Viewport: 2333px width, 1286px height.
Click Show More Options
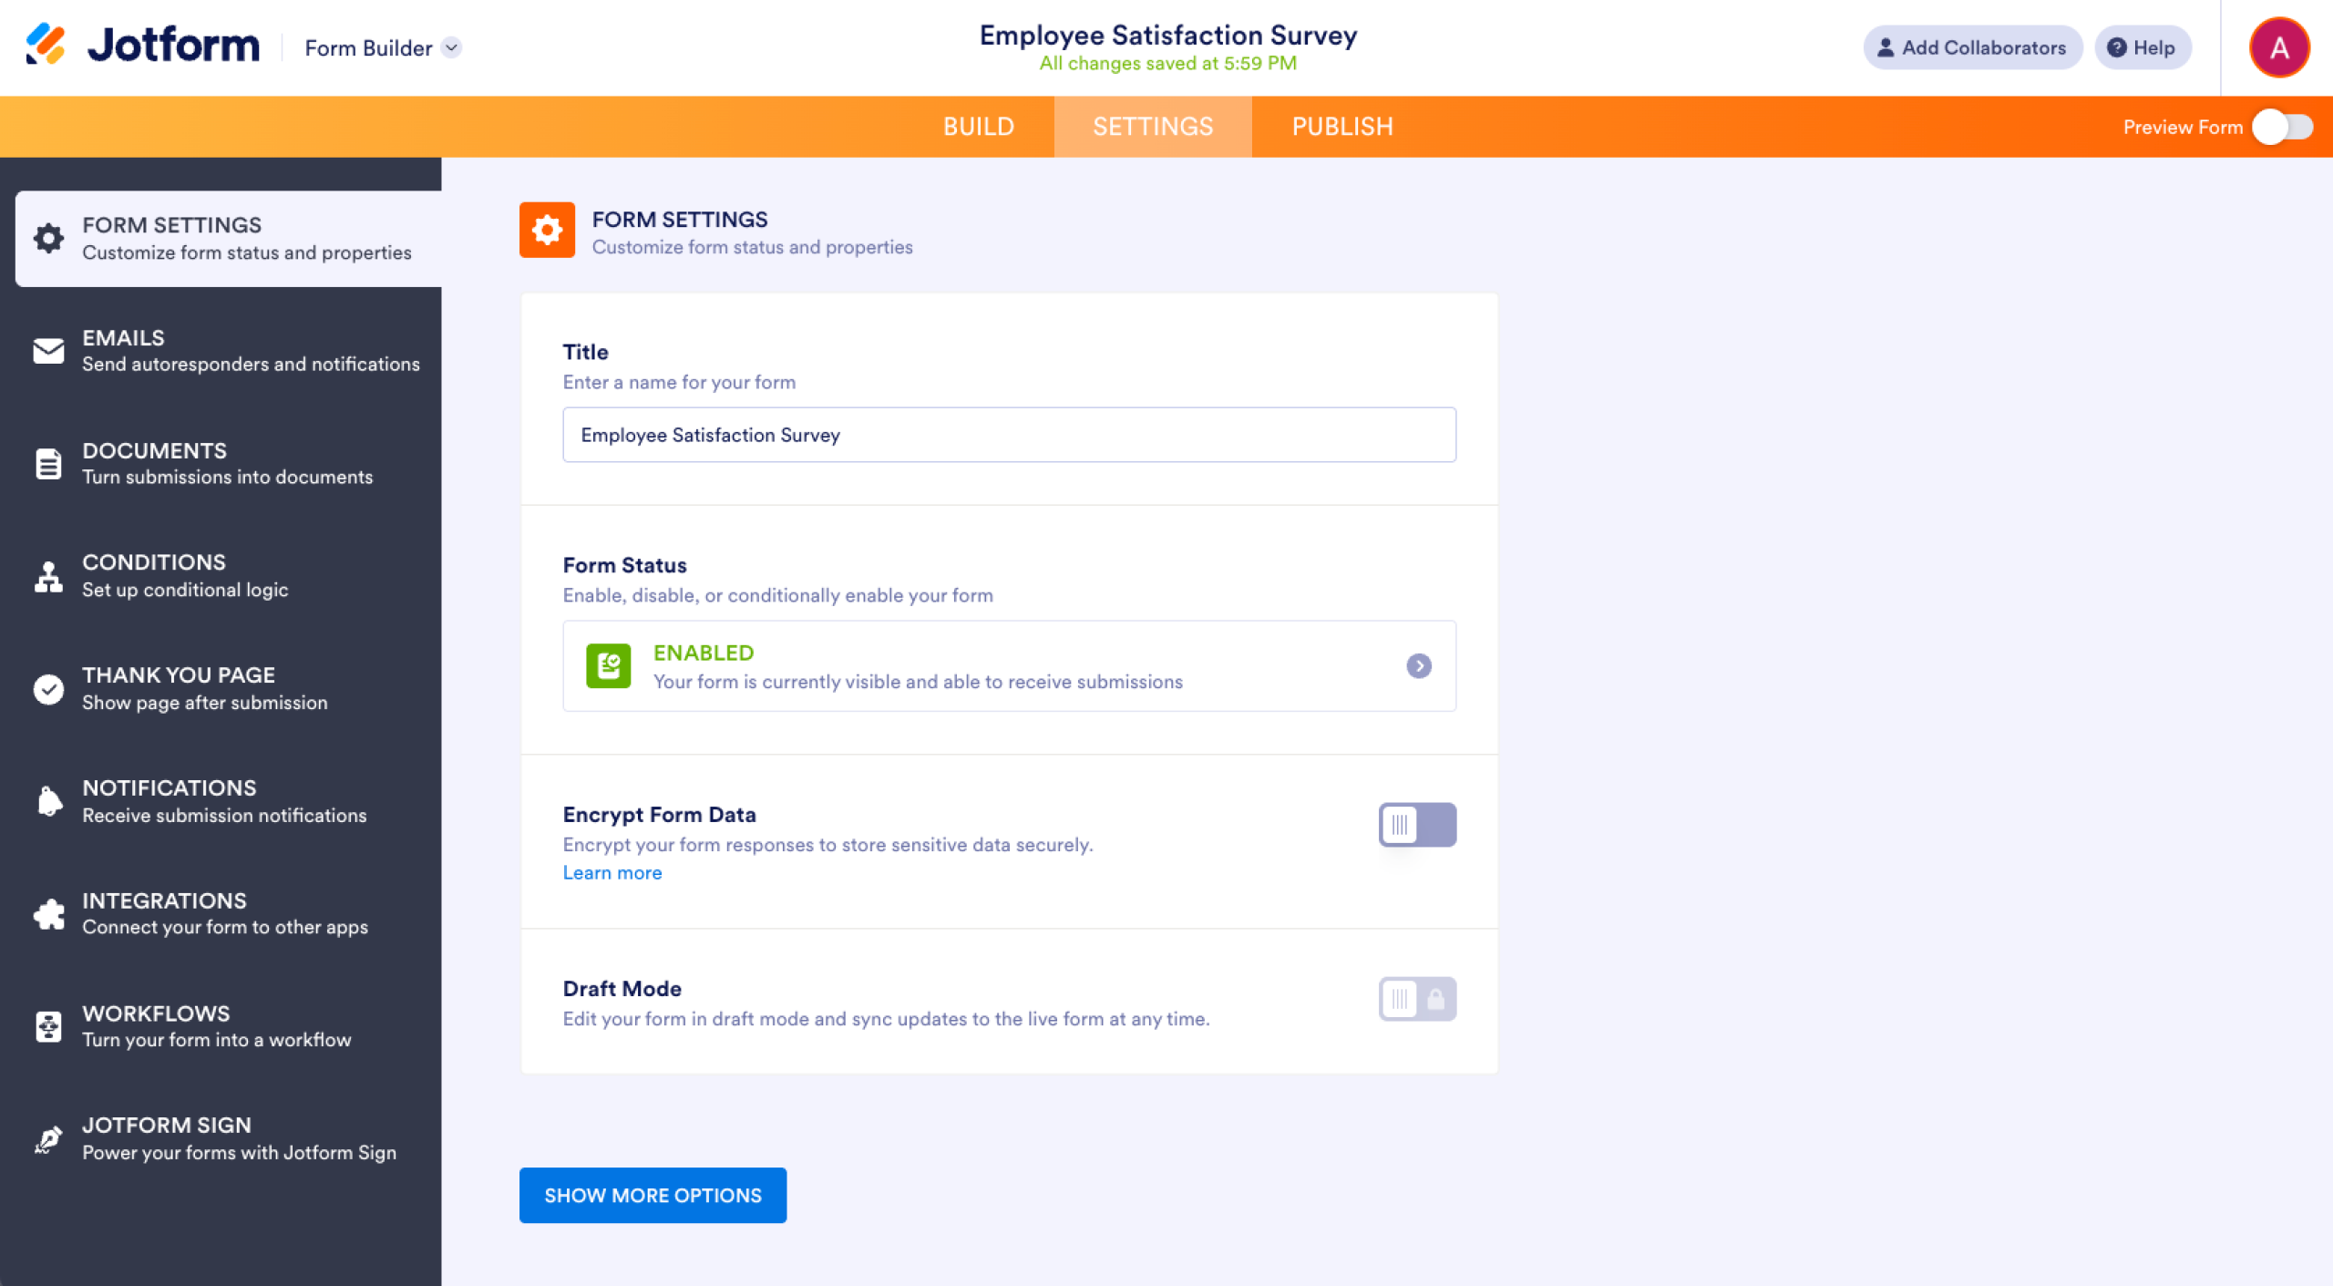click(652, 1195)
